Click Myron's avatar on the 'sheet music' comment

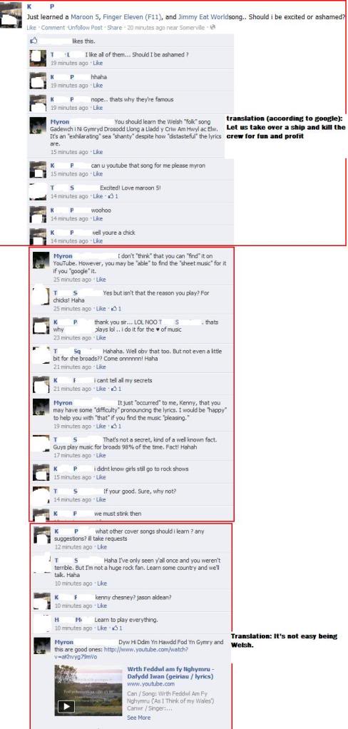point(41,261)
